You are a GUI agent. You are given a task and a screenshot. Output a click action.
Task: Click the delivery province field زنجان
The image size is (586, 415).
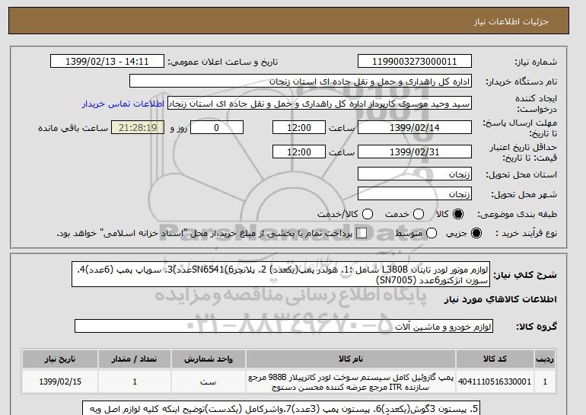[415, 174]
